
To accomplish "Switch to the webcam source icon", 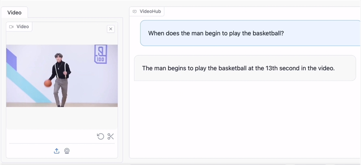I will coord(67,151).
